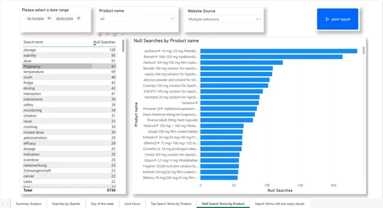The height and width of the screenshot is (208, 383).
Task: Select the 'interaction' search term row
Action: 69,93
